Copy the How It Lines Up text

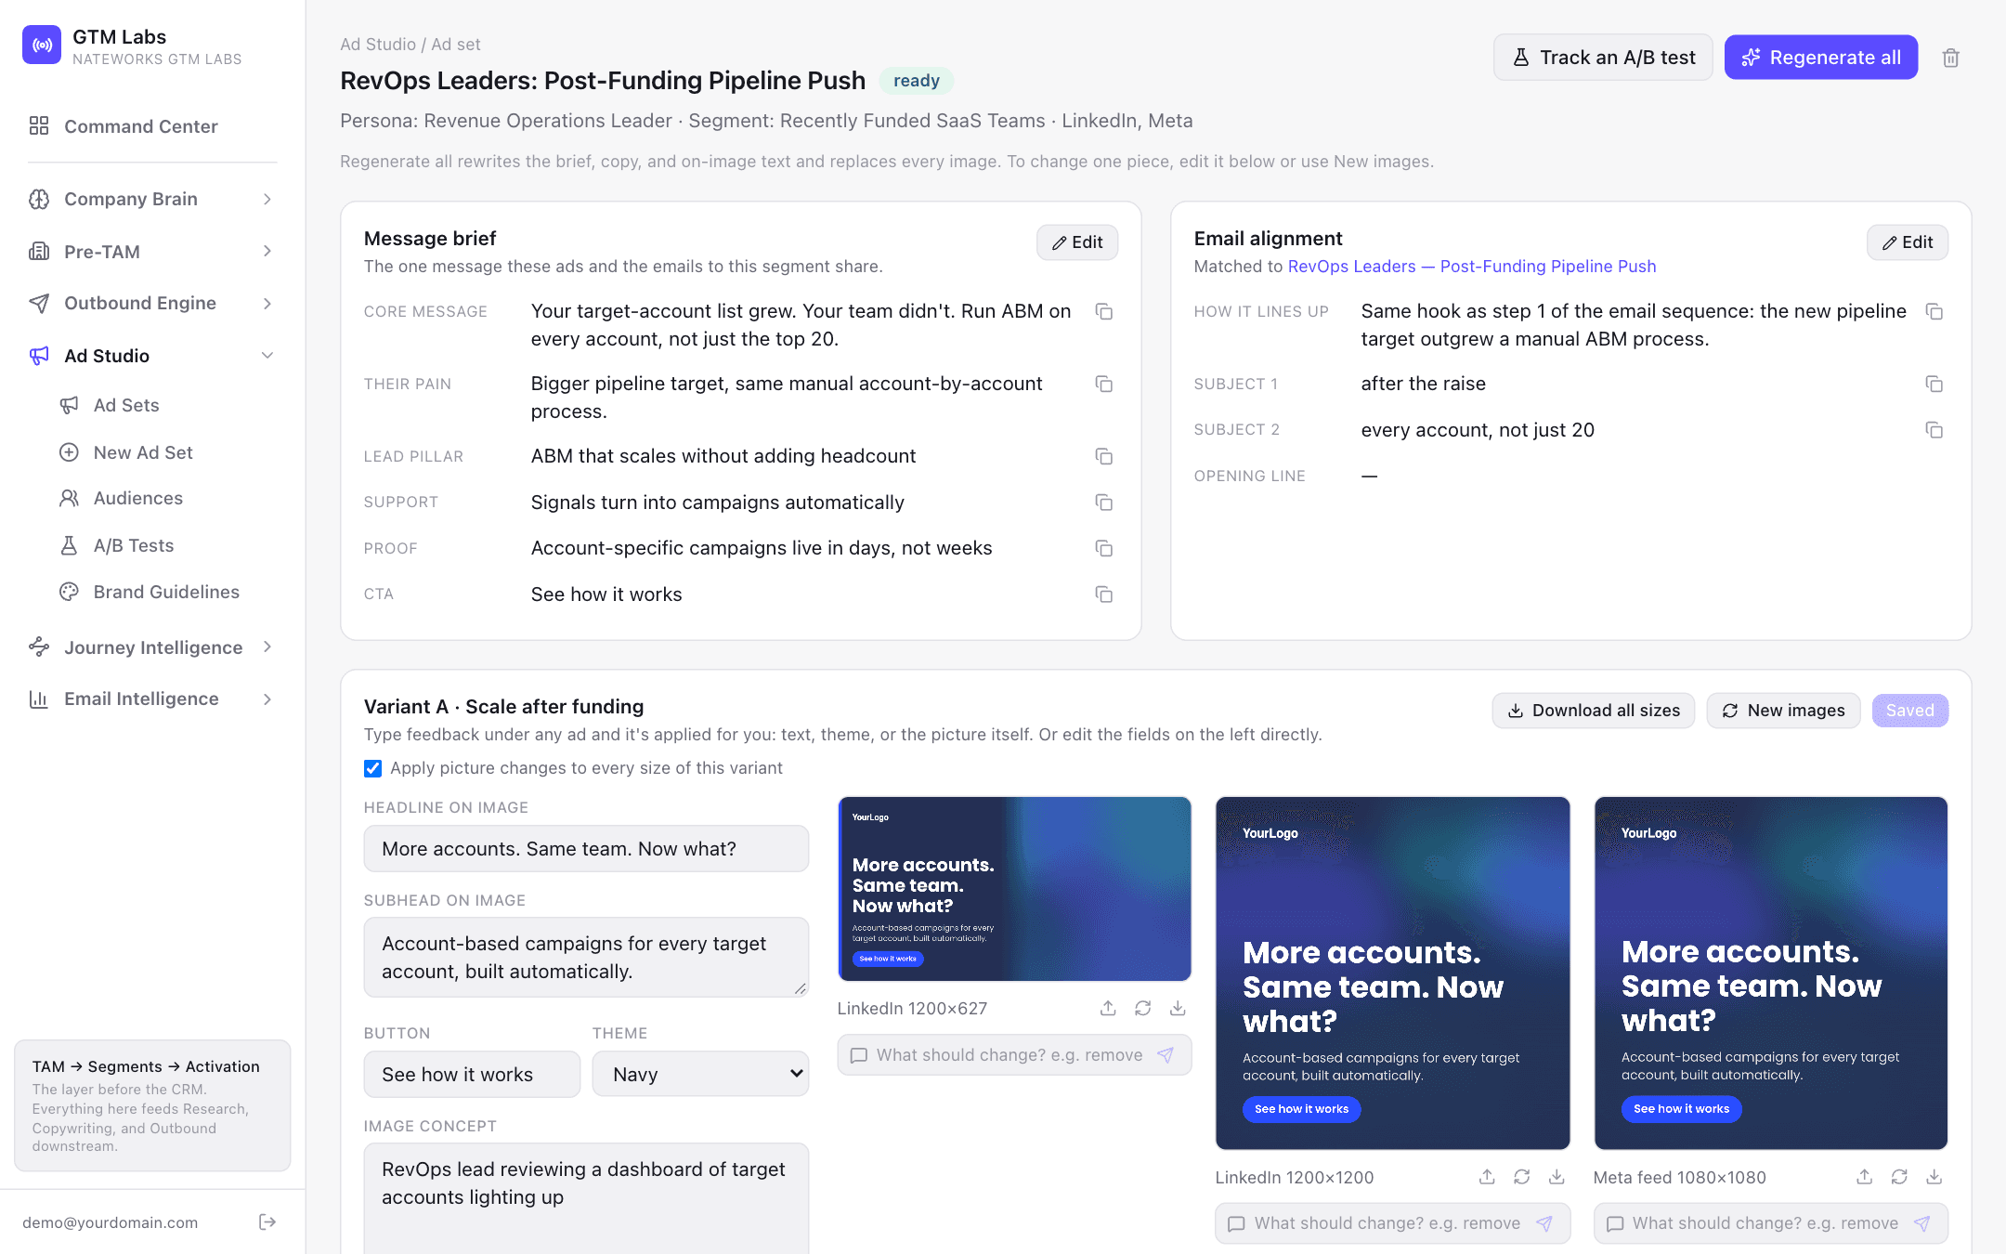pos(1934,311)
